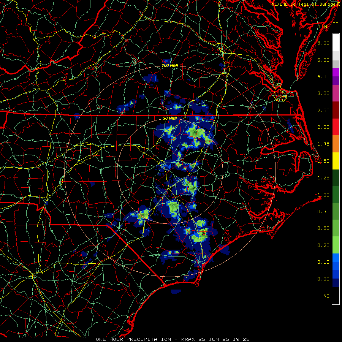Click the 8.00 legend value

click(323, 43)
